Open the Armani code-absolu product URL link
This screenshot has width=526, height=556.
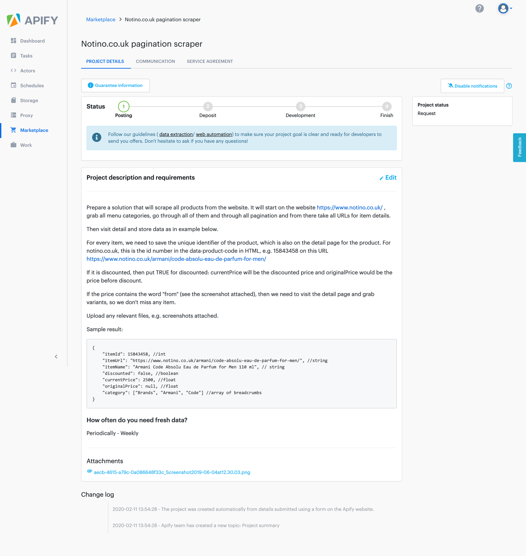(x=176, y=259)
